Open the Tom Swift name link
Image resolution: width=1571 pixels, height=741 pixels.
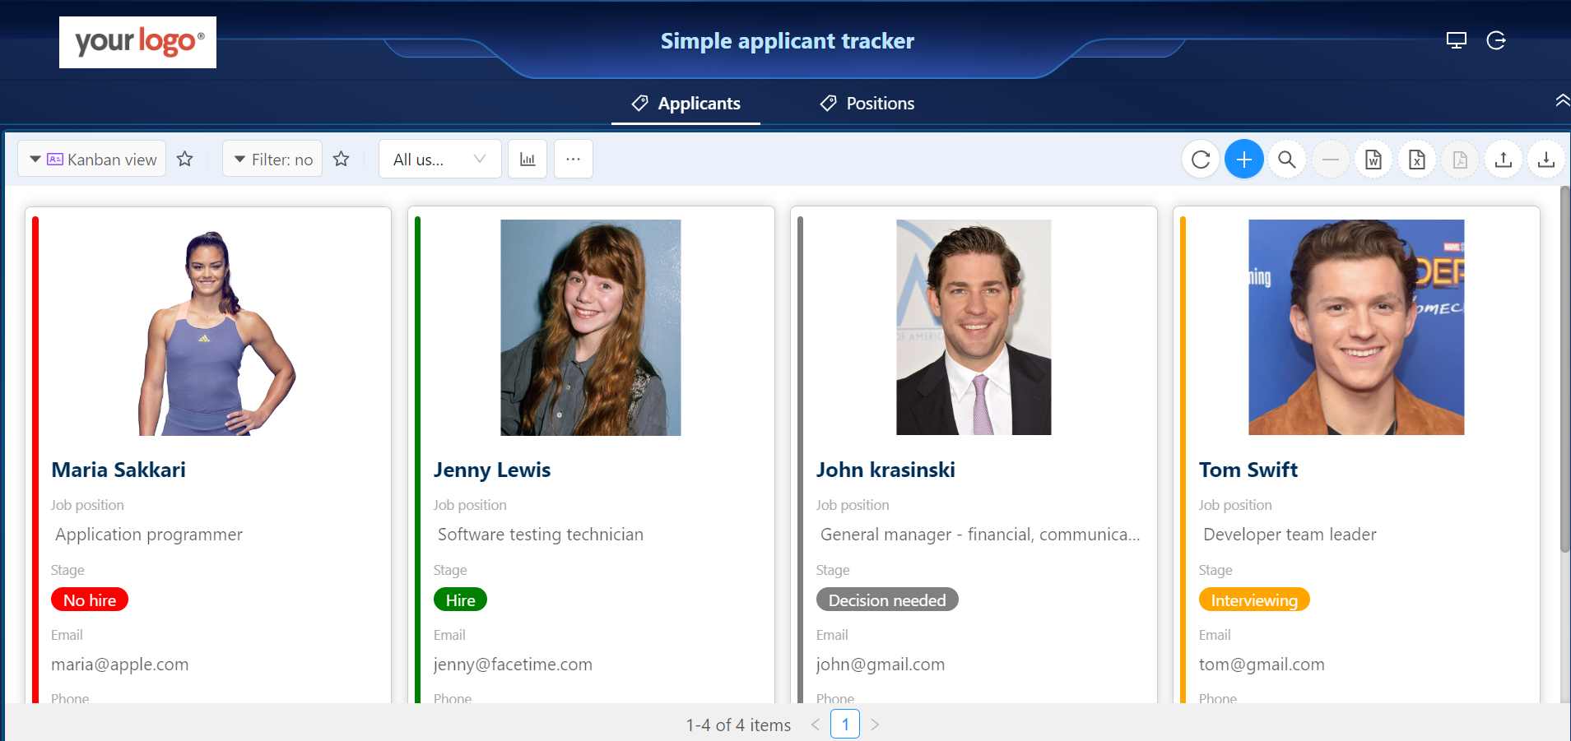click(x=1248, y=470)
